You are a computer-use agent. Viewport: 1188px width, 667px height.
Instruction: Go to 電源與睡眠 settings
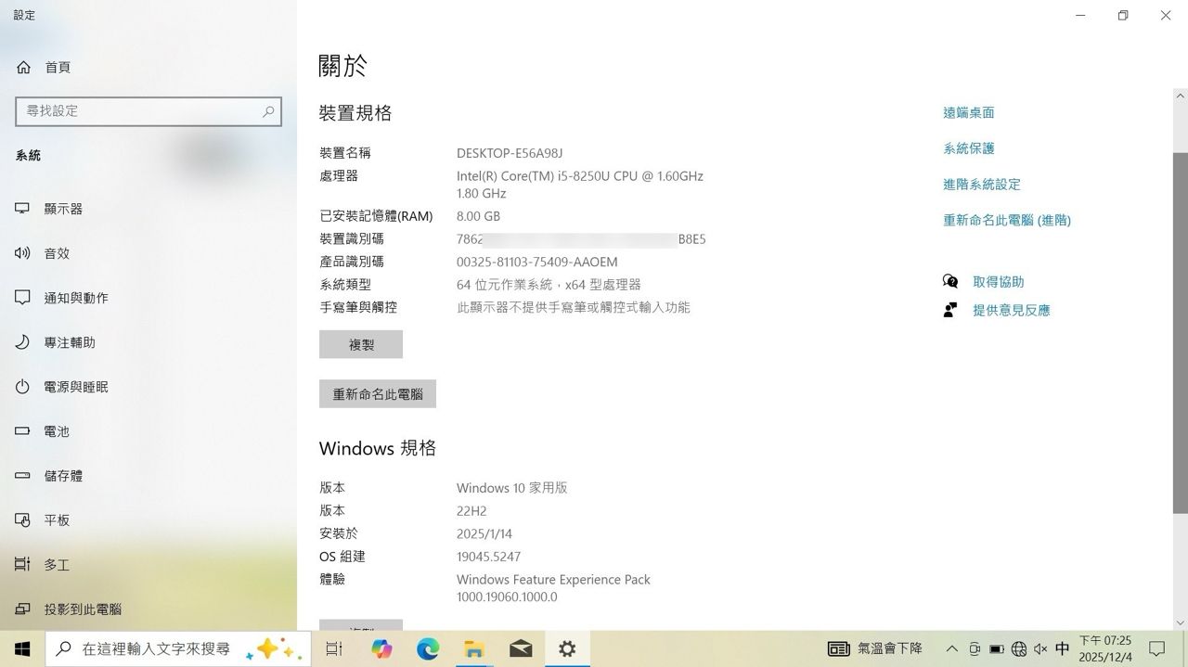tap(76, 387)
